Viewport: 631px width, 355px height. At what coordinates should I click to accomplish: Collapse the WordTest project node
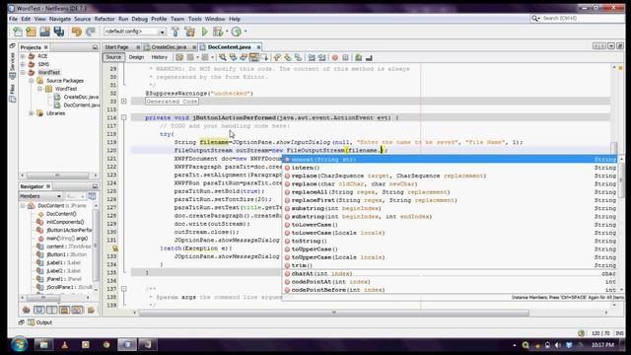tap(23, 72)
